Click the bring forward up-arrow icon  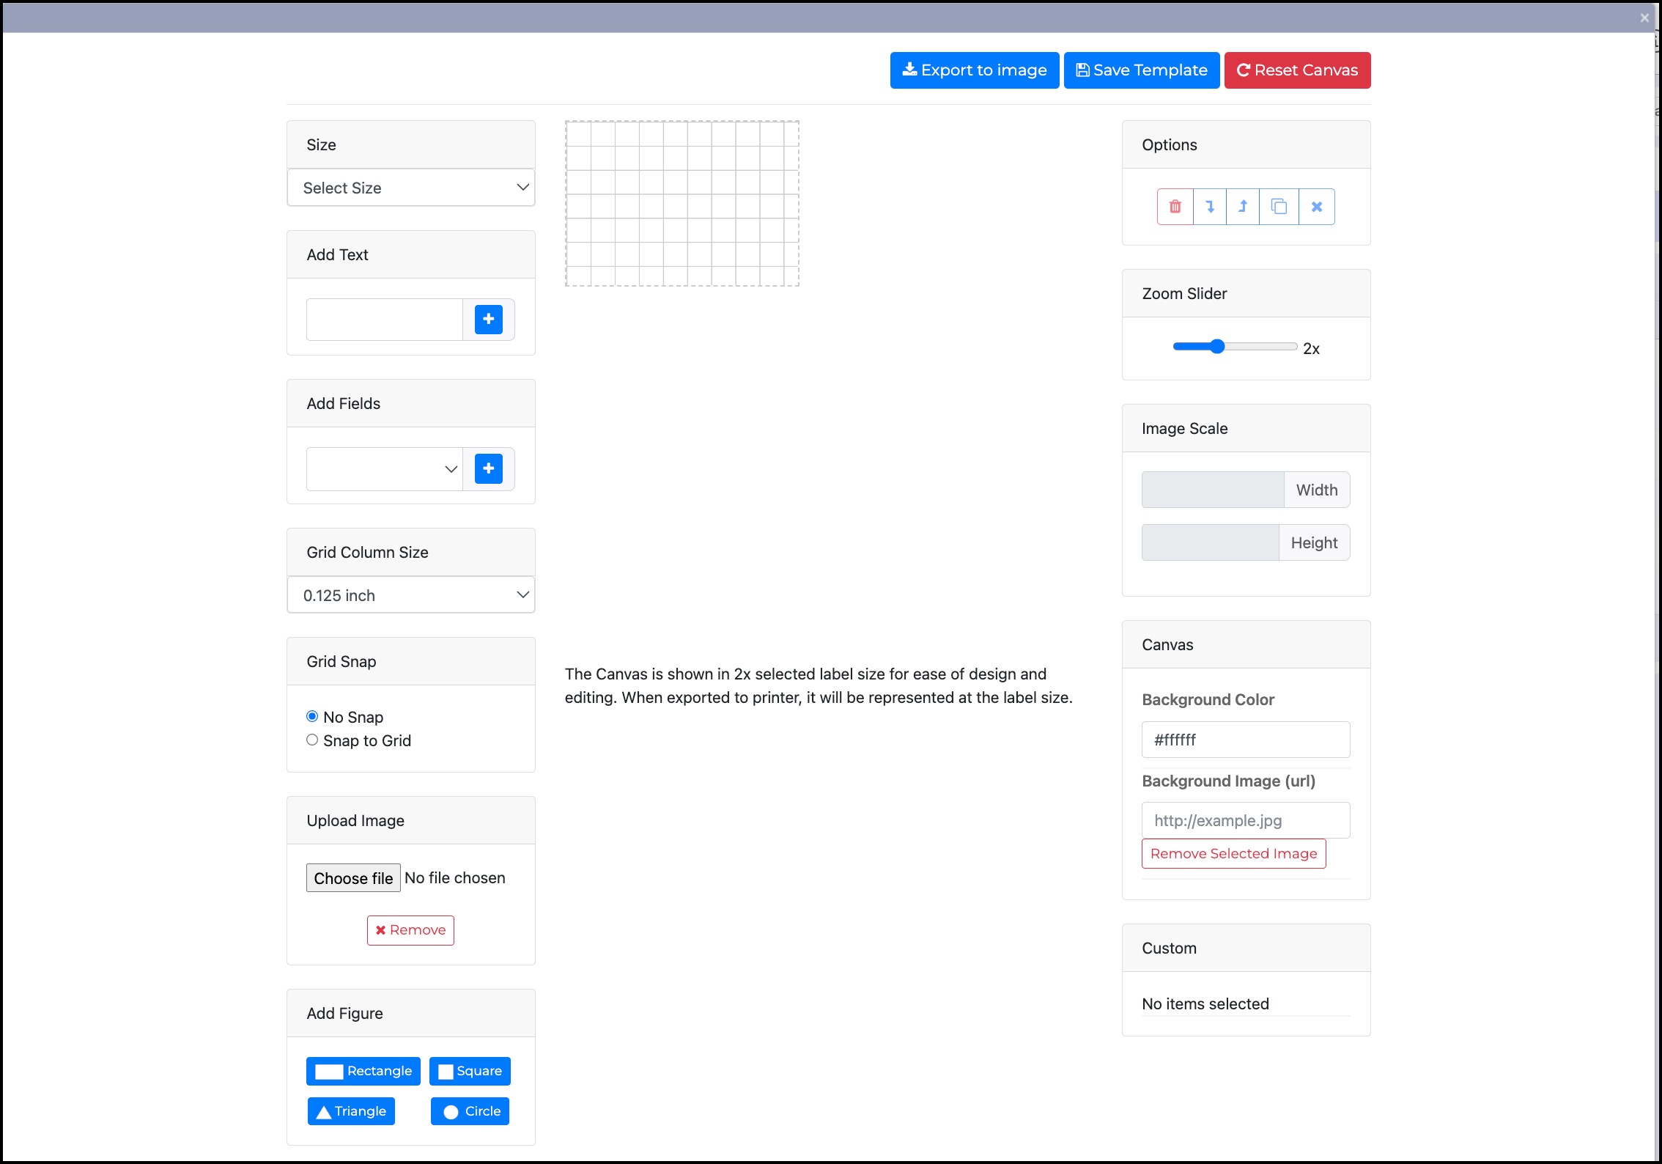pyautogui.click(x=1243, y=207)
